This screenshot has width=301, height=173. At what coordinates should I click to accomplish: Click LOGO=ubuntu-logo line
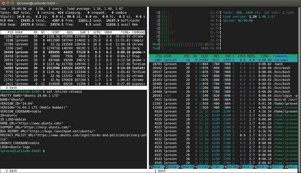[x=15, y=147]
